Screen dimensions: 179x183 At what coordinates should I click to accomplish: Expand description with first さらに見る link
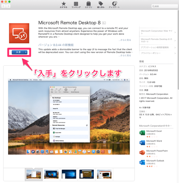click(x=125, y=40)
